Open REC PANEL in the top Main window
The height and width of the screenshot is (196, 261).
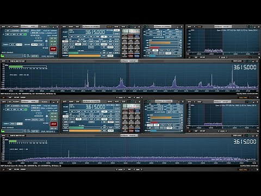pyautogui.click(x=24, y=30)
